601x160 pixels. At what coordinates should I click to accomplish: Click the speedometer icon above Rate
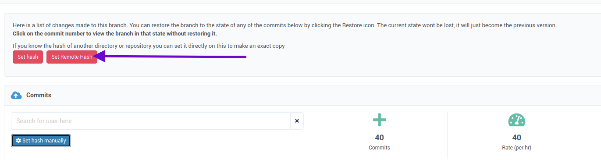(x=516, y=120)
